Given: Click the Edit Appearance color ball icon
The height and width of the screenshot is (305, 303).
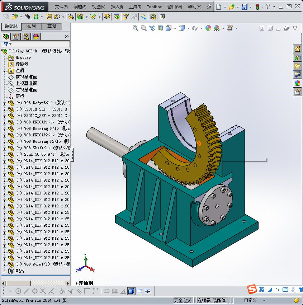Looking at the screenshot, I should [208, 28].
